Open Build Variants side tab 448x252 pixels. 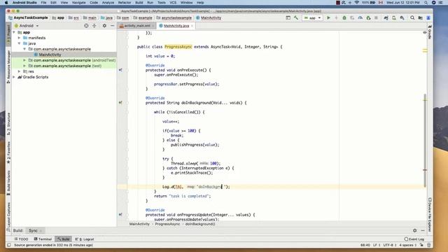[x=8, y=183]
